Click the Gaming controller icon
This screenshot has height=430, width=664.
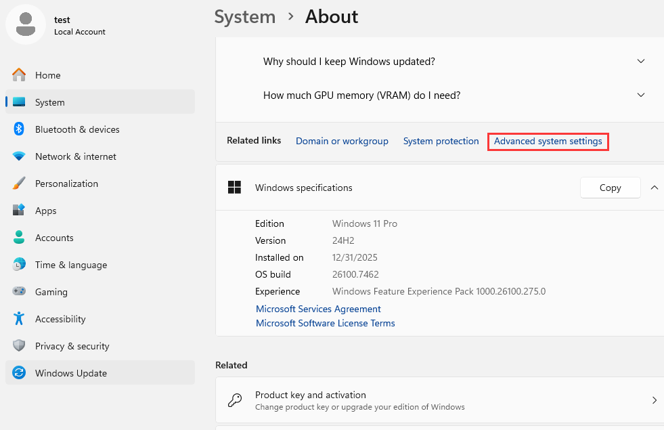[19, 292]
